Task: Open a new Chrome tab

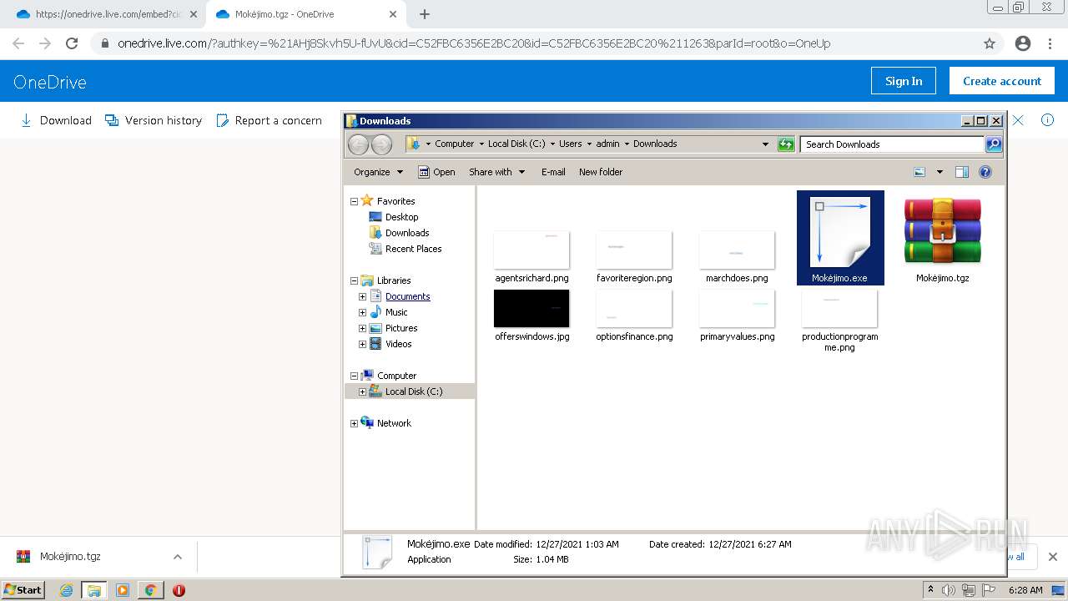Action: (425, 14)
